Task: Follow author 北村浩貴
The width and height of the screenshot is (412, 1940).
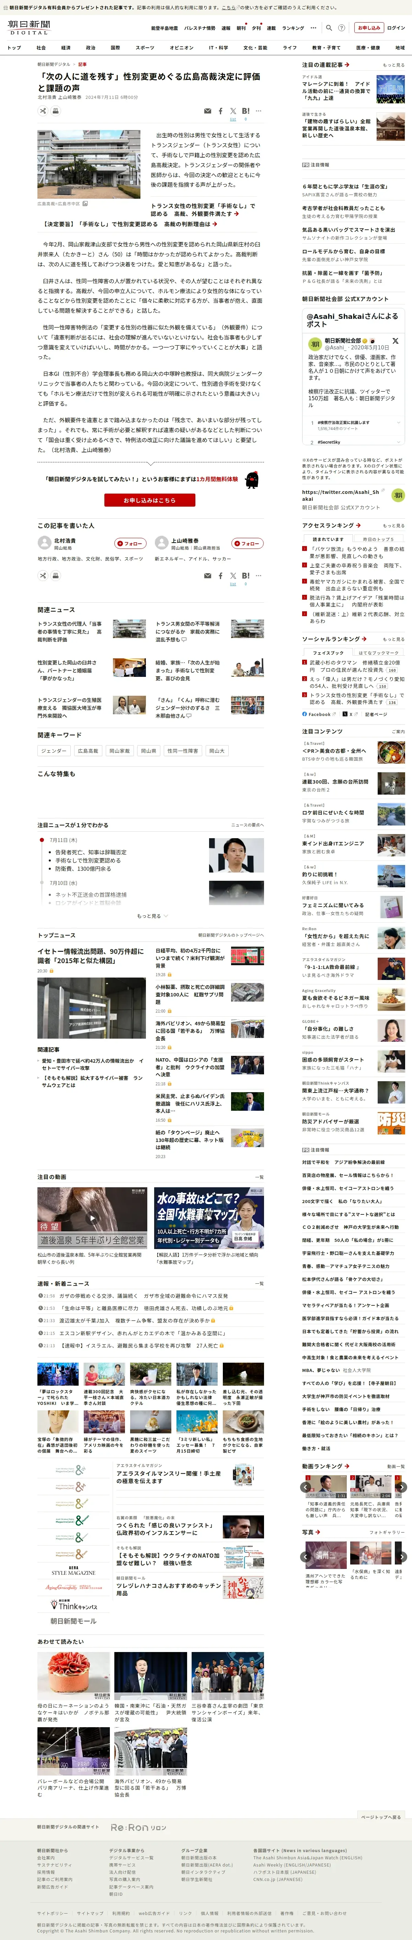Action: (130, 543)
